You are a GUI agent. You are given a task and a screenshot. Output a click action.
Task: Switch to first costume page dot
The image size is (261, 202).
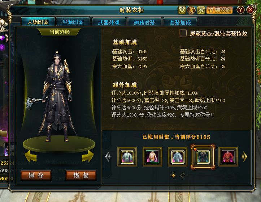point(173,175)
